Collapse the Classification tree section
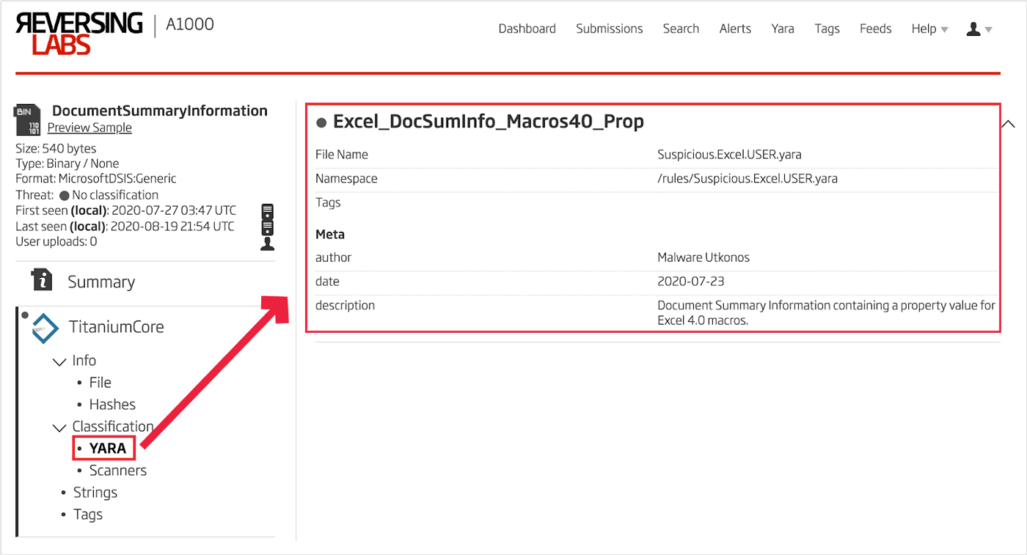This screenshot has width=1027, height=555. point(59,427)
